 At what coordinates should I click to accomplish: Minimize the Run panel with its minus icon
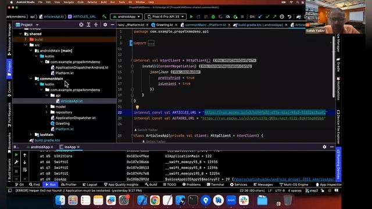332,147
